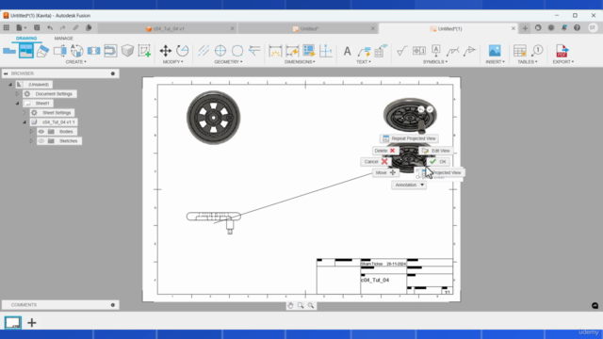The width and height of the screenshot is (603, 339).
Task: Open the Annotation submenu dropdown
Action: click(x=409, y=185)
